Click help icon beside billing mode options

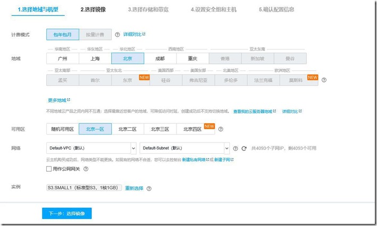coord(117,35)
